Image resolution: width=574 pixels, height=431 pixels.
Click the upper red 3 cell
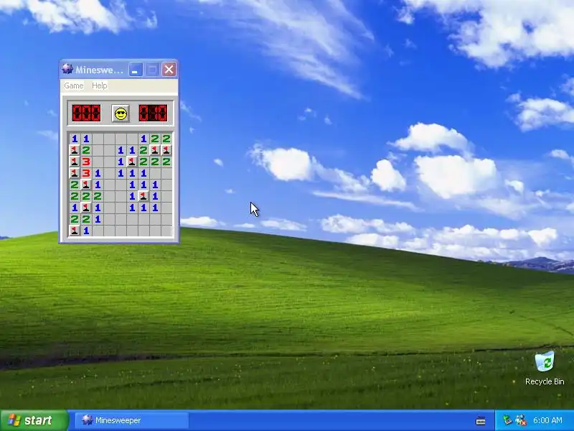[x=86, y=162]
